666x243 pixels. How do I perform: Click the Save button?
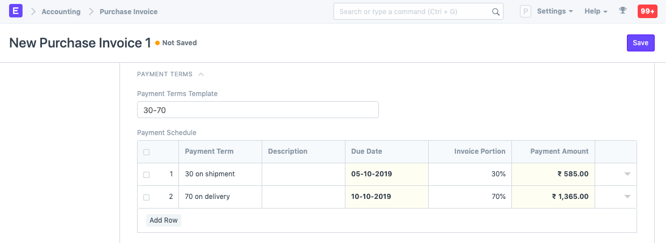(640, 43)
